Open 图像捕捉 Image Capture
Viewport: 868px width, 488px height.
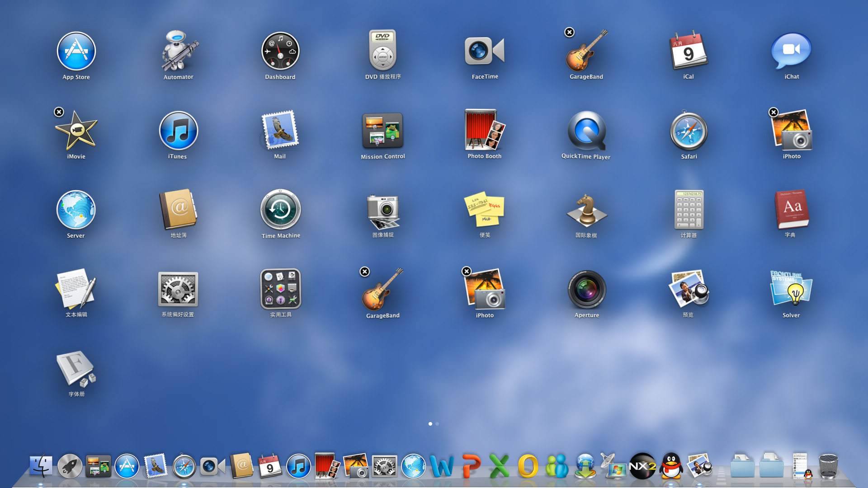click(382, 211)
